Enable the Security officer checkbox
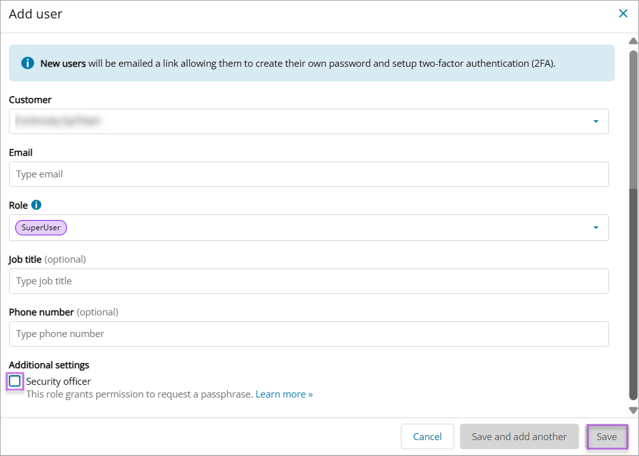639x456 pixels. pyautogui.click(x=15, y=382)
